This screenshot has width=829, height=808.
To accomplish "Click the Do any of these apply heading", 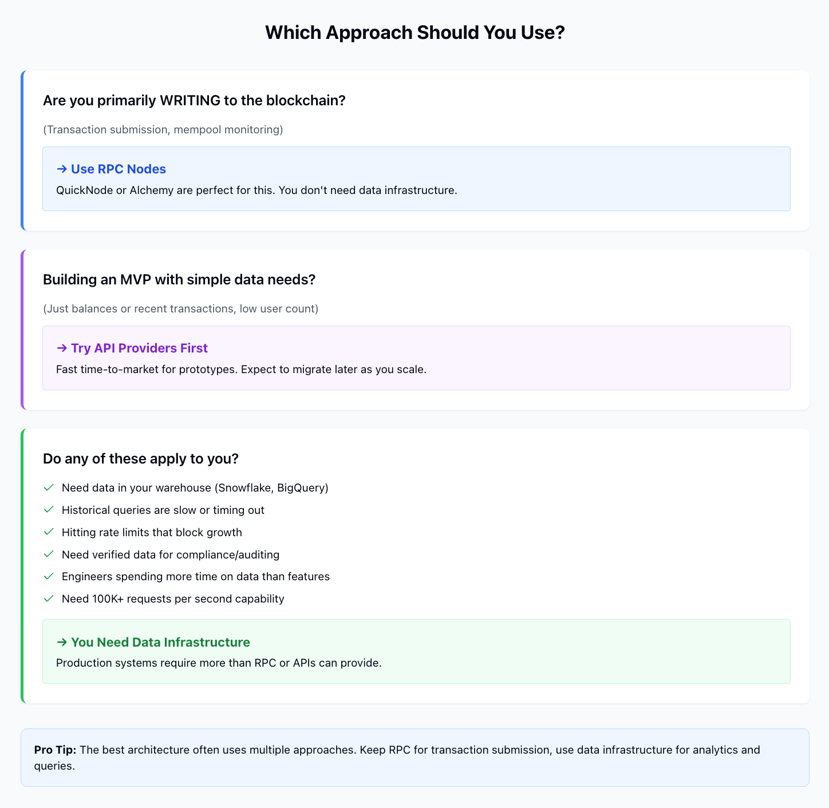I will pyautogui.click(x=140, y=459).
